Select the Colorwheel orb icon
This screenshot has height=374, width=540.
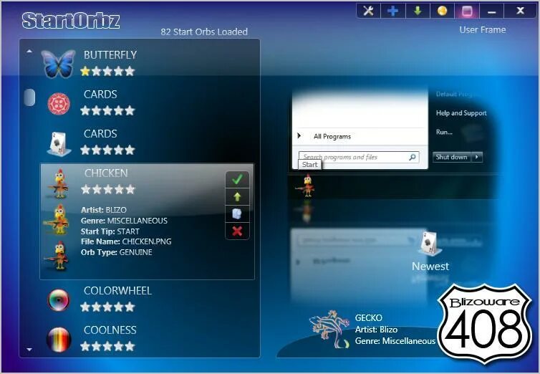click(59, 300)
